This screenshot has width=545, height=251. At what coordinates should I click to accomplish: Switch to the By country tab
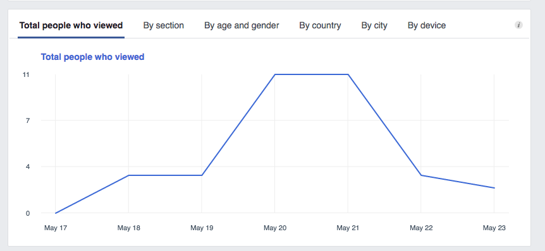pos(320,26)
